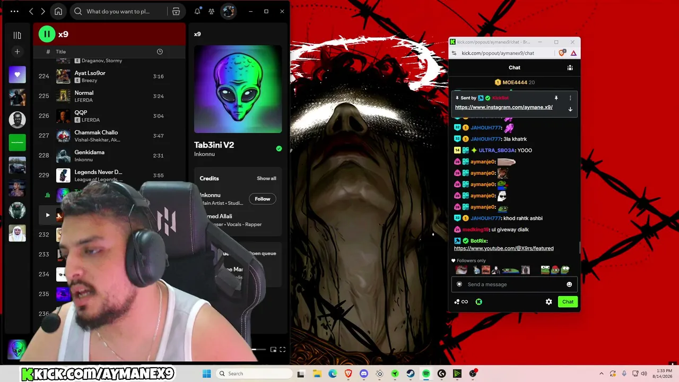
Task: Click the Send a message field
Action: 514,284
